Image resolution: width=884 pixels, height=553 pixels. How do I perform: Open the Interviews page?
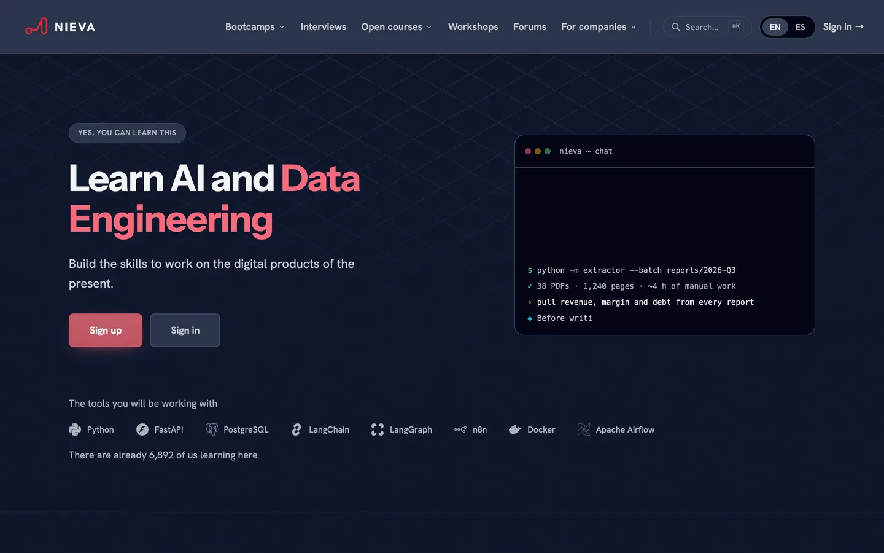(x=324, y=27)
